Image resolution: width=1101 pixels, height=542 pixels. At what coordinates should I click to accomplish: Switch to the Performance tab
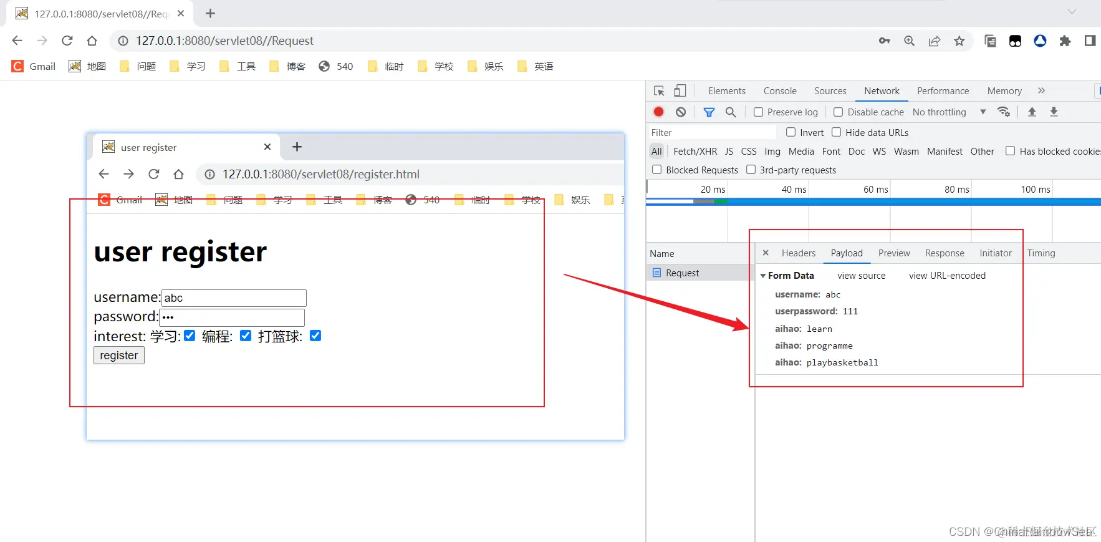[x=943, y=90]
